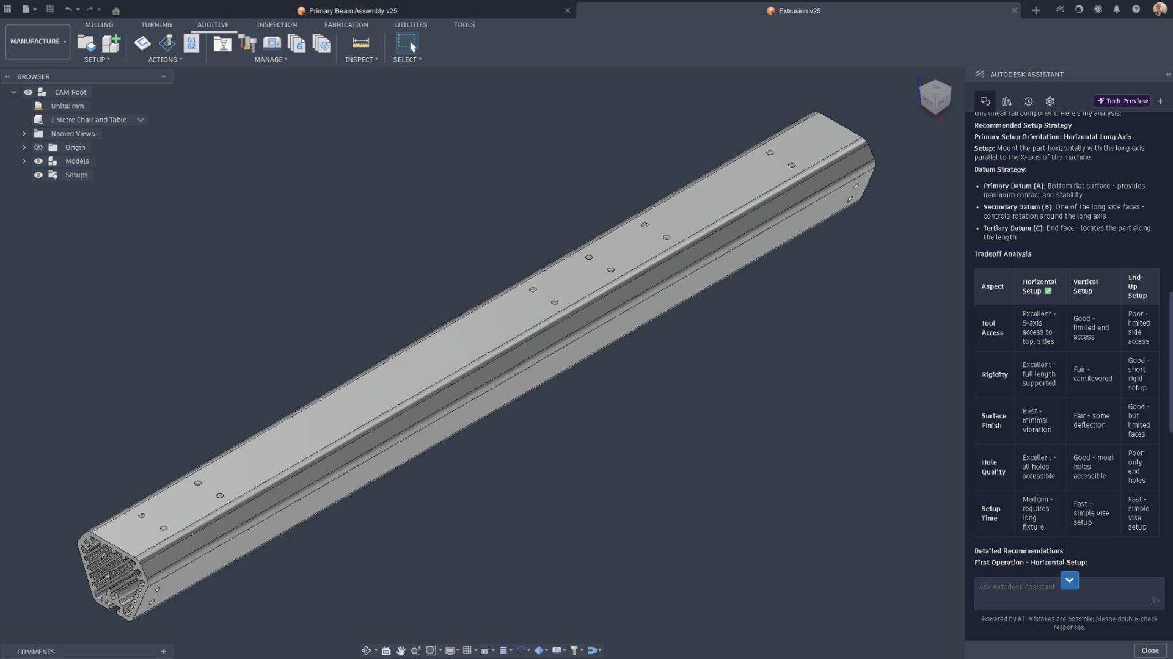This screenshot has height=659, width=1173.
Task: Toggle visibility of Models
Action: (38, 161)
